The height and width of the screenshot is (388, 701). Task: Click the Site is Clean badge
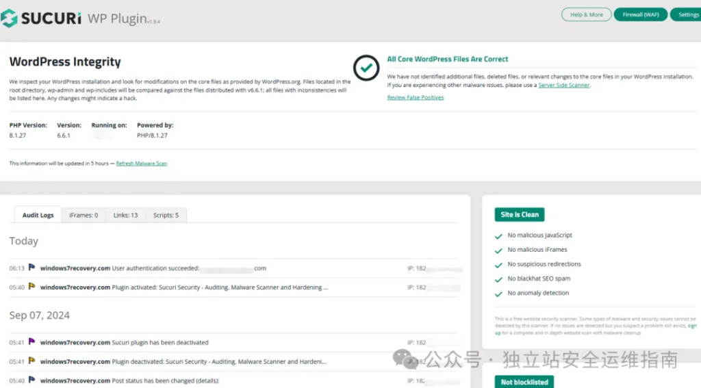point(520,215)
